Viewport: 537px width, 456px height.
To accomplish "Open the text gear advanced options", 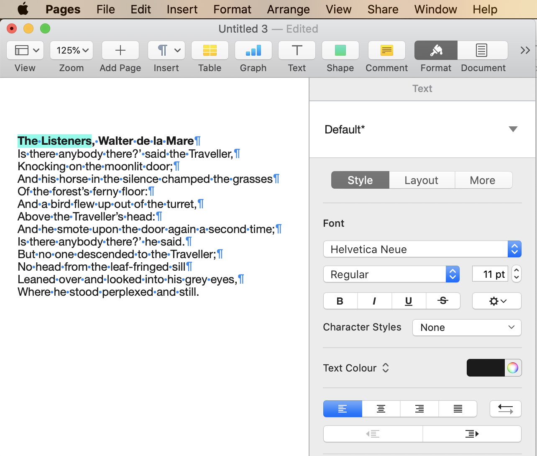I will pos(497,301).
